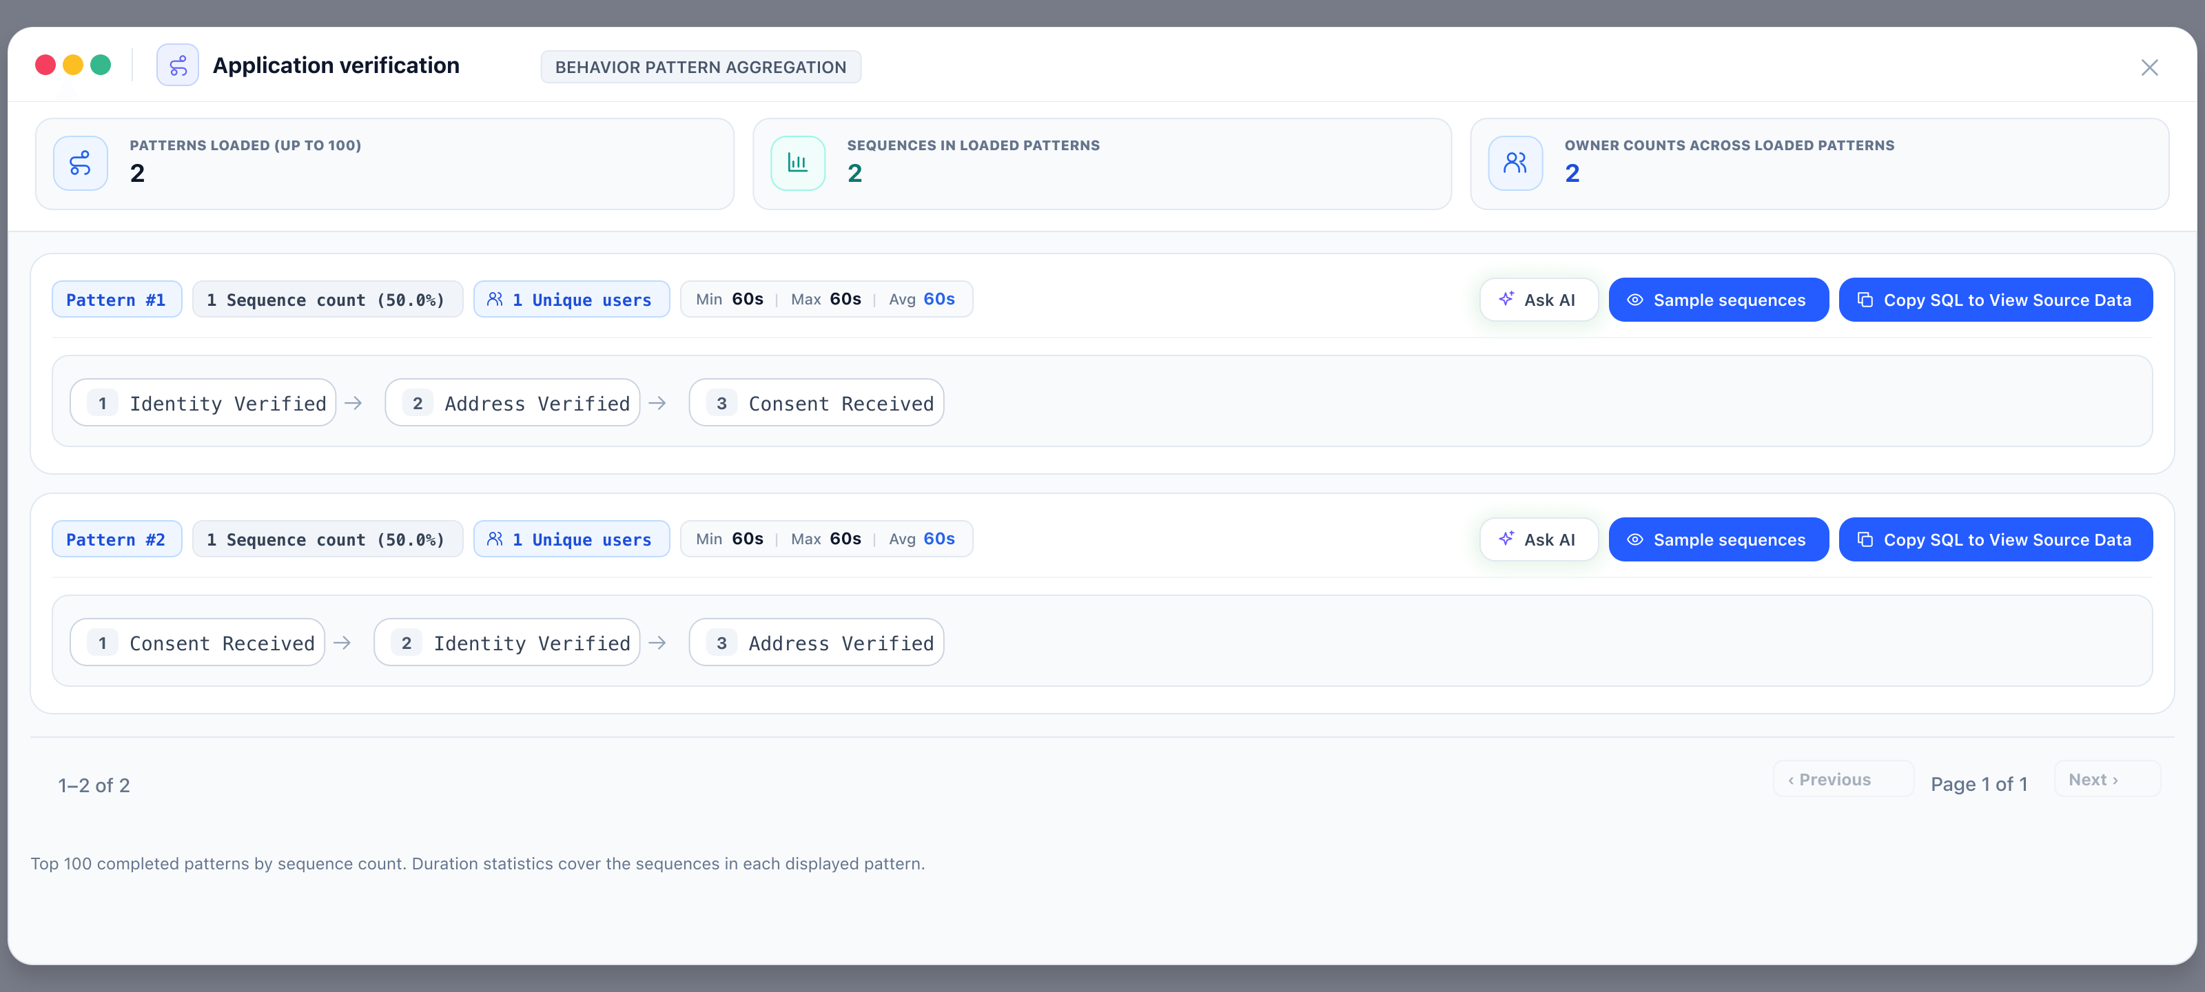The image size is (2205, 992).
Task: Click Pattern #2 sequence count badge
Action: [x=327, y=539]
